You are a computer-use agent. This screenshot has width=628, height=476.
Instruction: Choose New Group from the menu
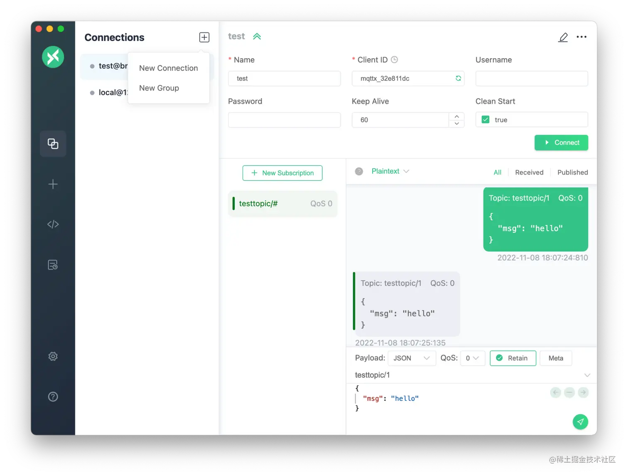(x=159, y=88)
